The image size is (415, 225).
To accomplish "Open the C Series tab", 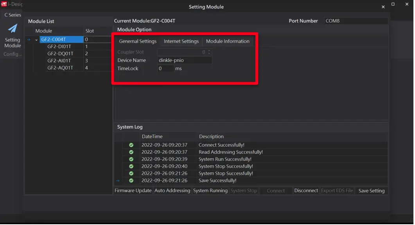I will click(13, 15).
